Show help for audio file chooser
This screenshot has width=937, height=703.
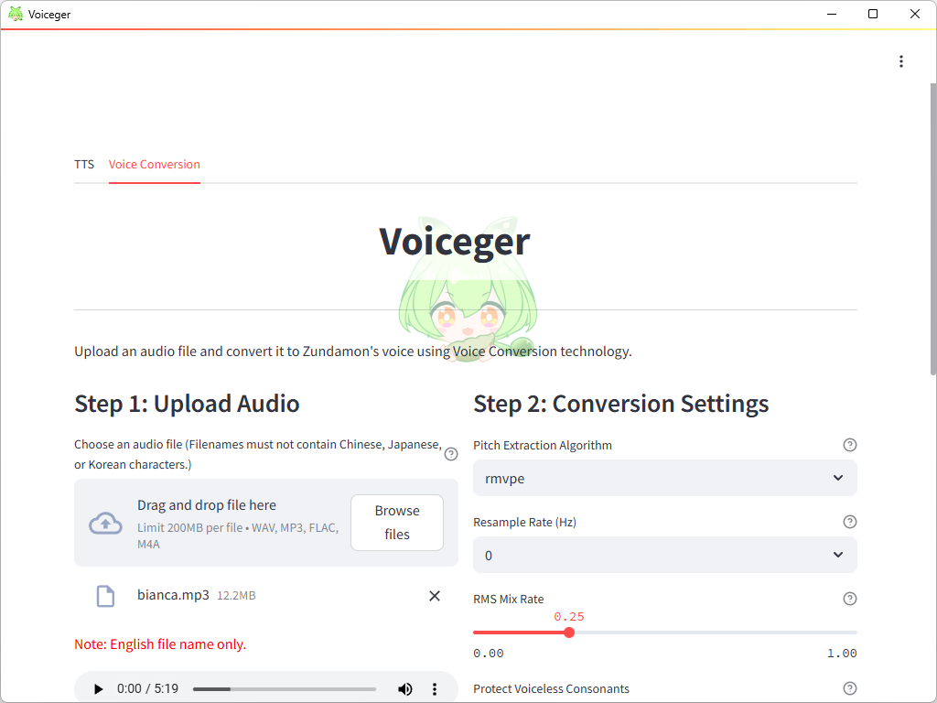click(x=451, y=454)
